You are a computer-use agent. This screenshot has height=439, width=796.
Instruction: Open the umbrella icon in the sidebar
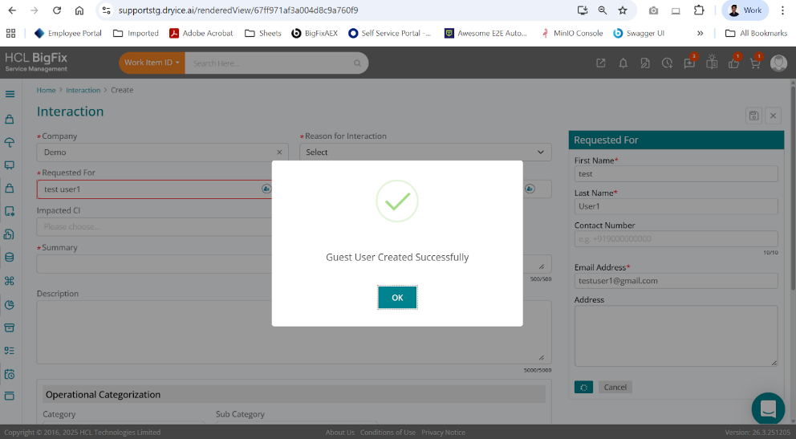coord(9,142)
